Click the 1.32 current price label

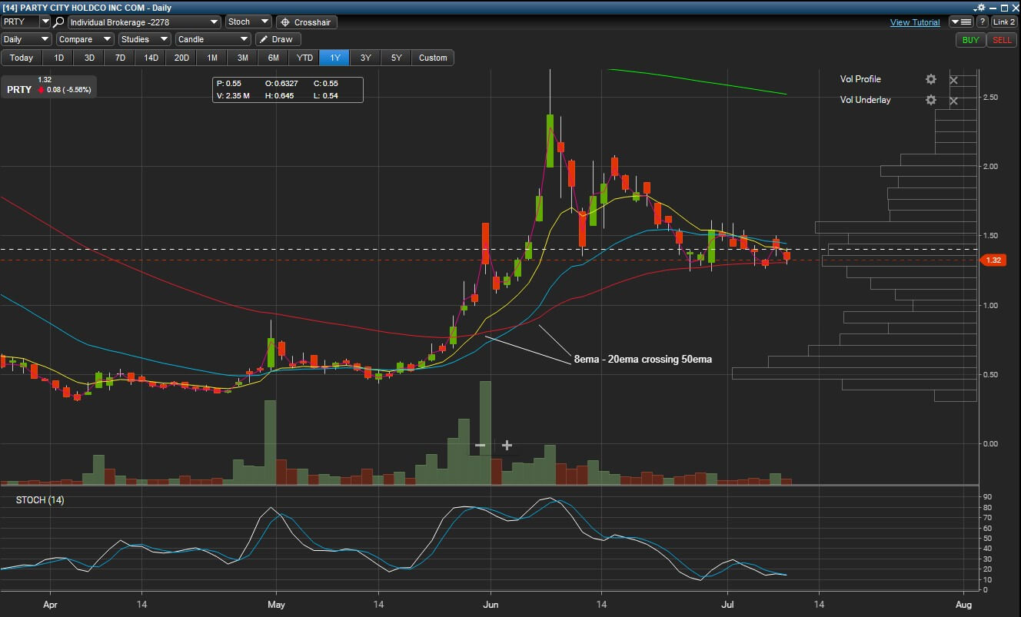(993, 260)
